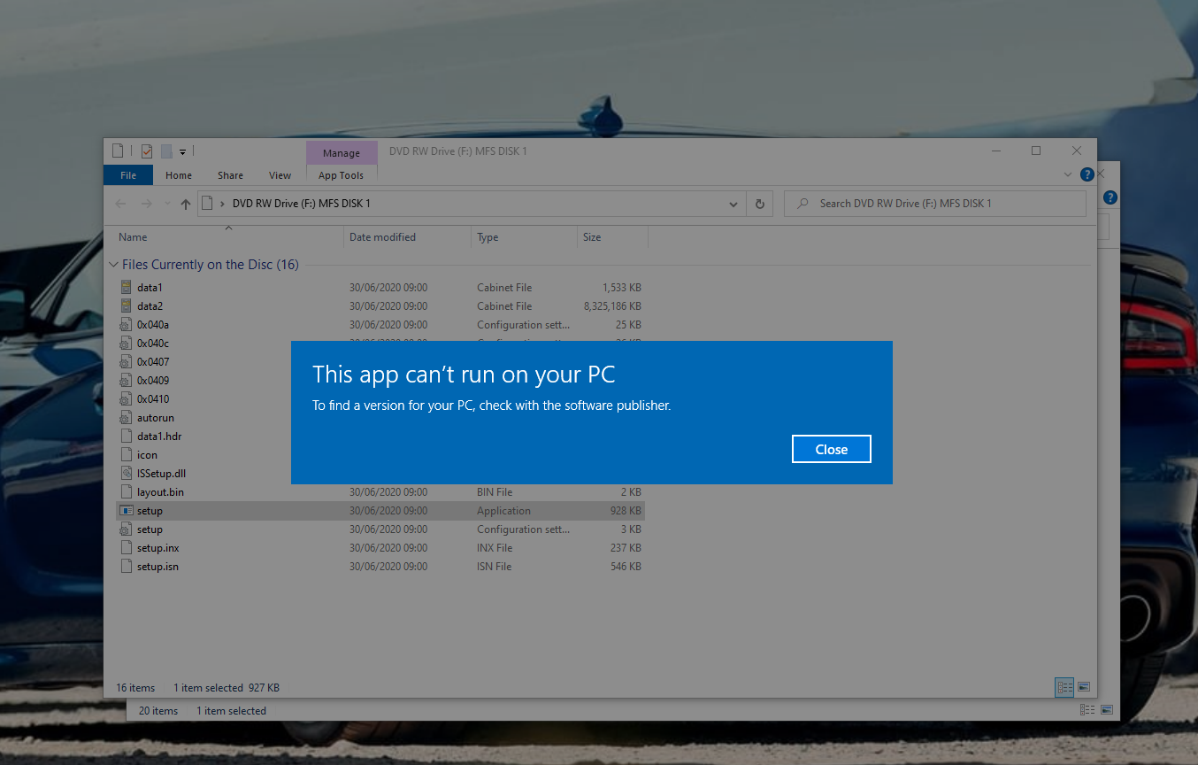1198x765 pixels.
Task: Click the "ISN File" type cell
Action: tap(495, 567)
